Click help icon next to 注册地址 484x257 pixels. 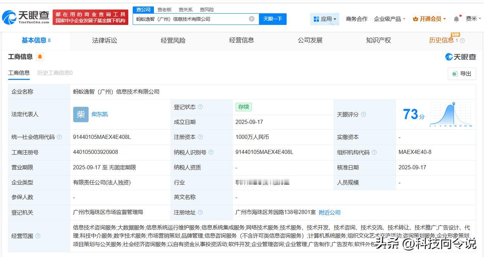tap(200, 212)
